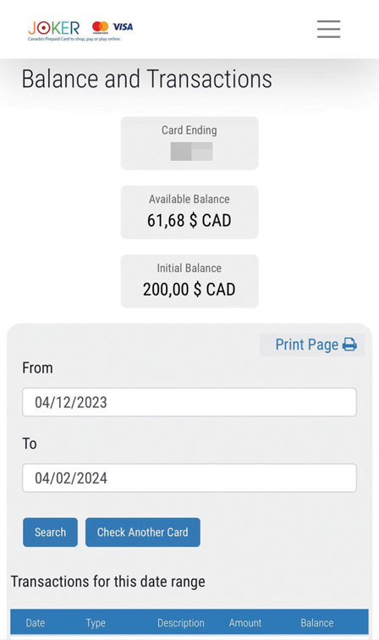Click Check Another Card button

(x=143, y=532)
